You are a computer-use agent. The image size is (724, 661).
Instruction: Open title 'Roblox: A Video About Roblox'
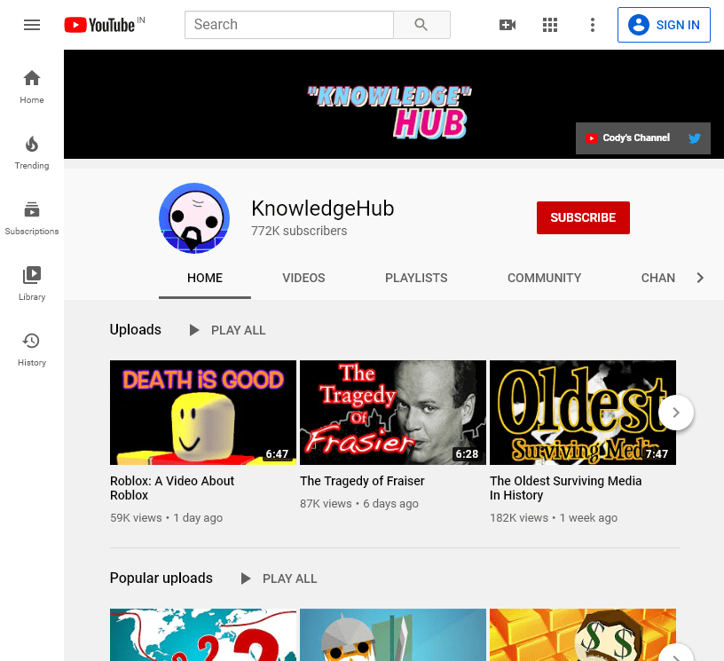172,488
